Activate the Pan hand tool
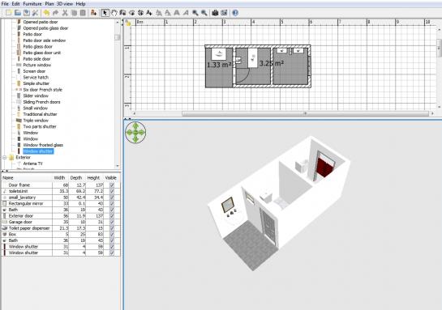The width and height of the screenshot is (442, 310). coord(114,13)
